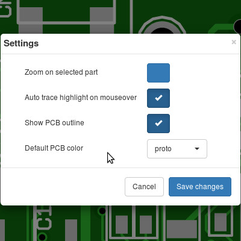Click the Cancel button
Screen dimensions: 241x241
click(144, 187)
